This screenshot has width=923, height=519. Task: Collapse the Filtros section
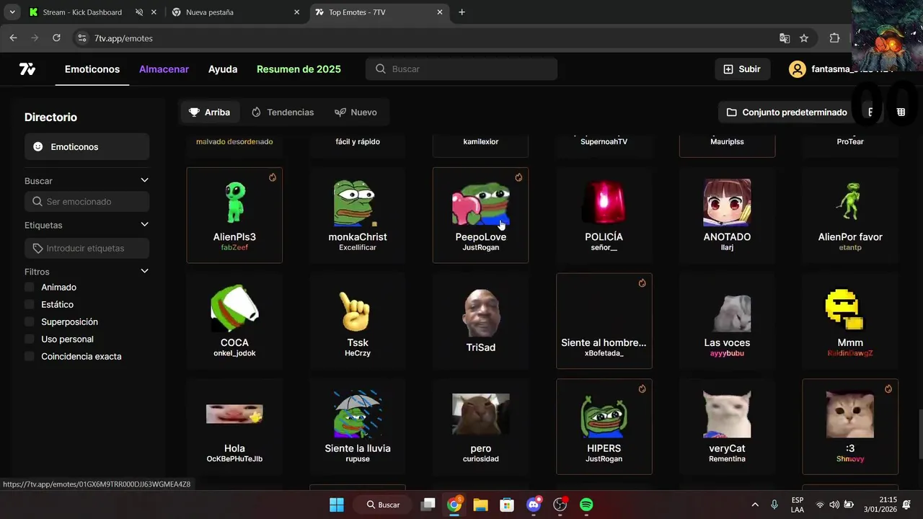point(144,271)
